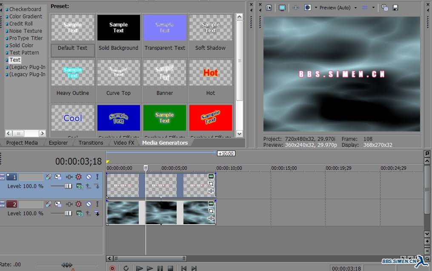This screenshot has width=432, height=271.
Task: Click preset list scroll down arrow
Action: [240, 134]
